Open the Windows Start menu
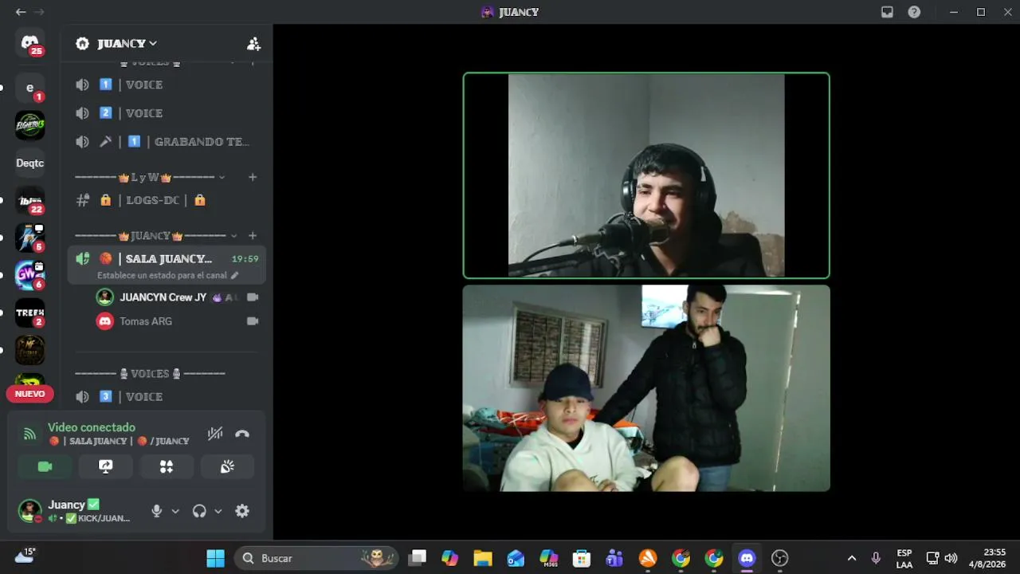The height and width of the screenshot is (574, 1020). 215,558
